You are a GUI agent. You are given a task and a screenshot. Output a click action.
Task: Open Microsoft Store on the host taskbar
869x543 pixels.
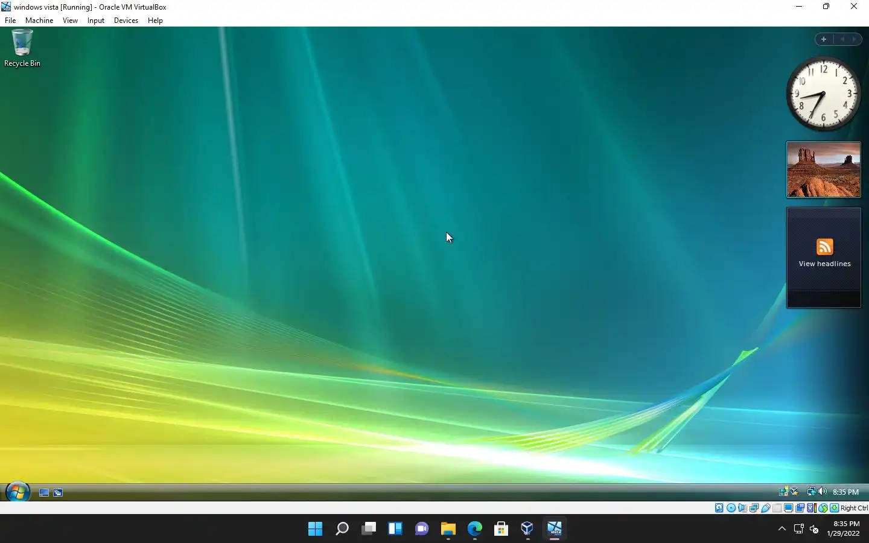501,529
